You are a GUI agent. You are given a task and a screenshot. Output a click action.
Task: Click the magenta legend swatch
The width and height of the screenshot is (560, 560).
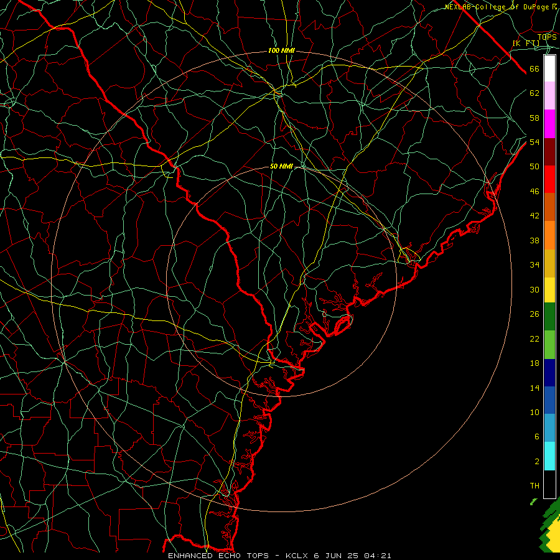click(x=549, y=124)
